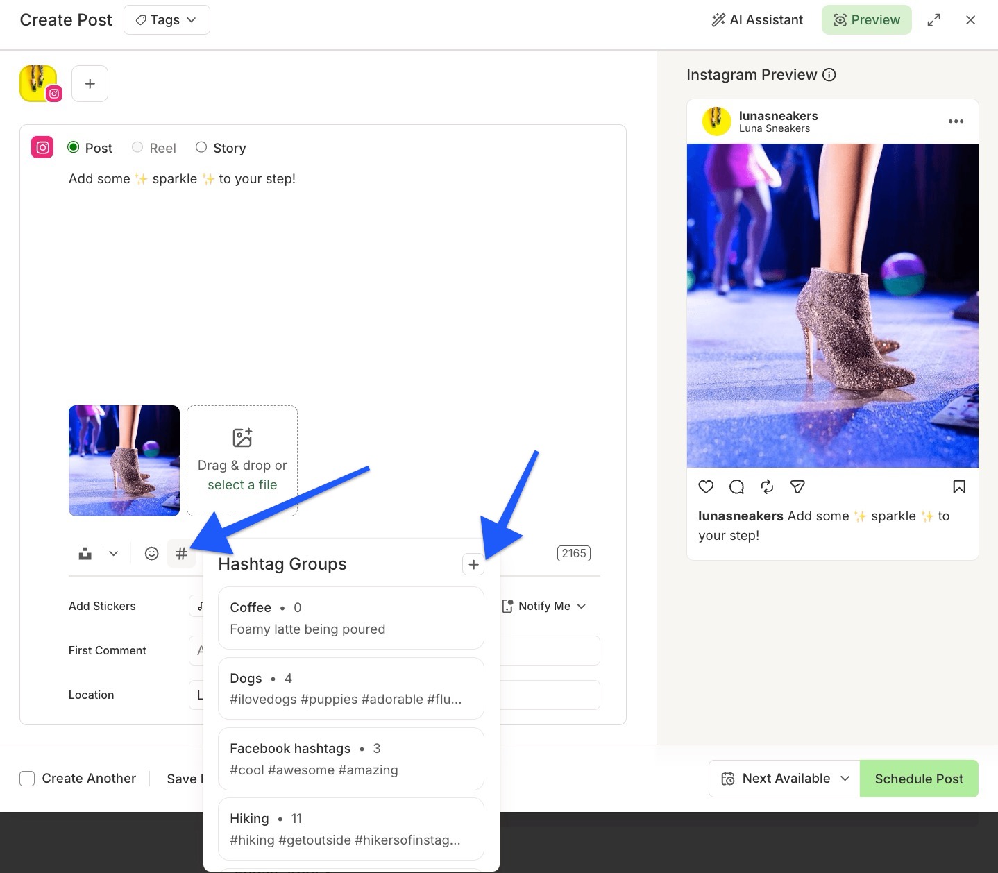Click the First Comment label

pos(108,651)
